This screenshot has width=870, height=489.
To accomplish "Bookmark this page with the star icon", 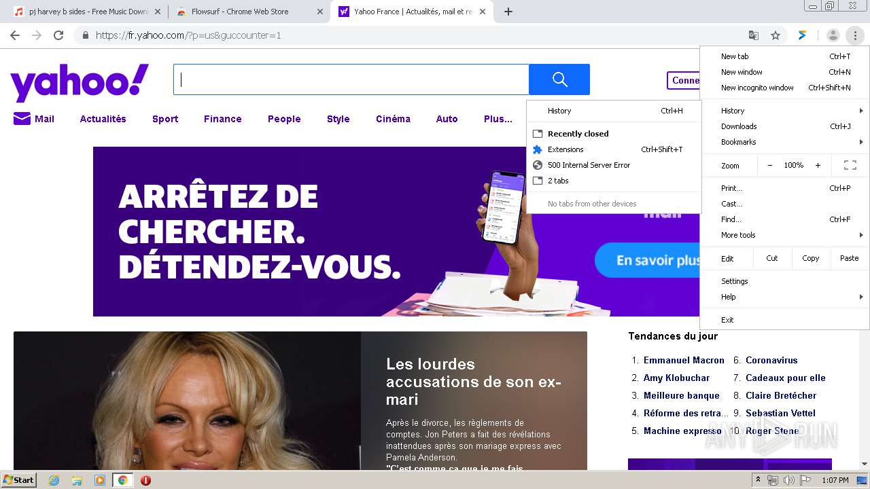I will (x=776, y=35).
